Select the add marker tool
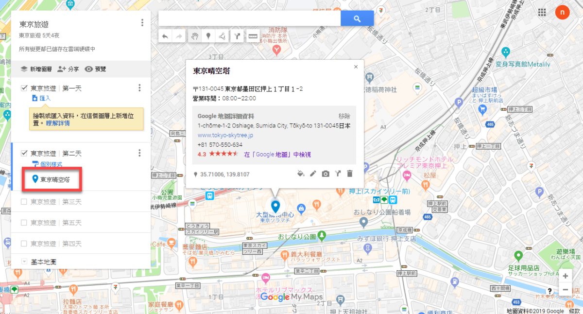583x314 pixels. click(208, 36)
